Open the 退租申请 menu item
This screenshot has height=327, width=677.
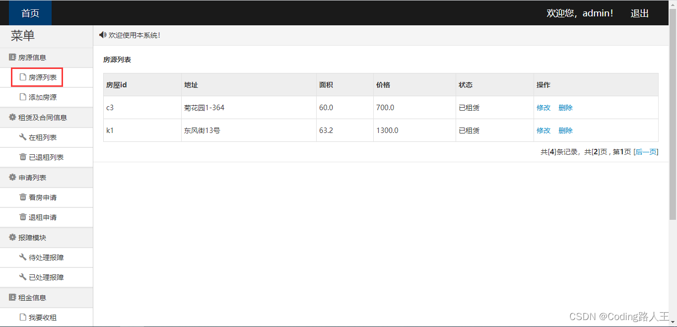(x=46, y=217)
